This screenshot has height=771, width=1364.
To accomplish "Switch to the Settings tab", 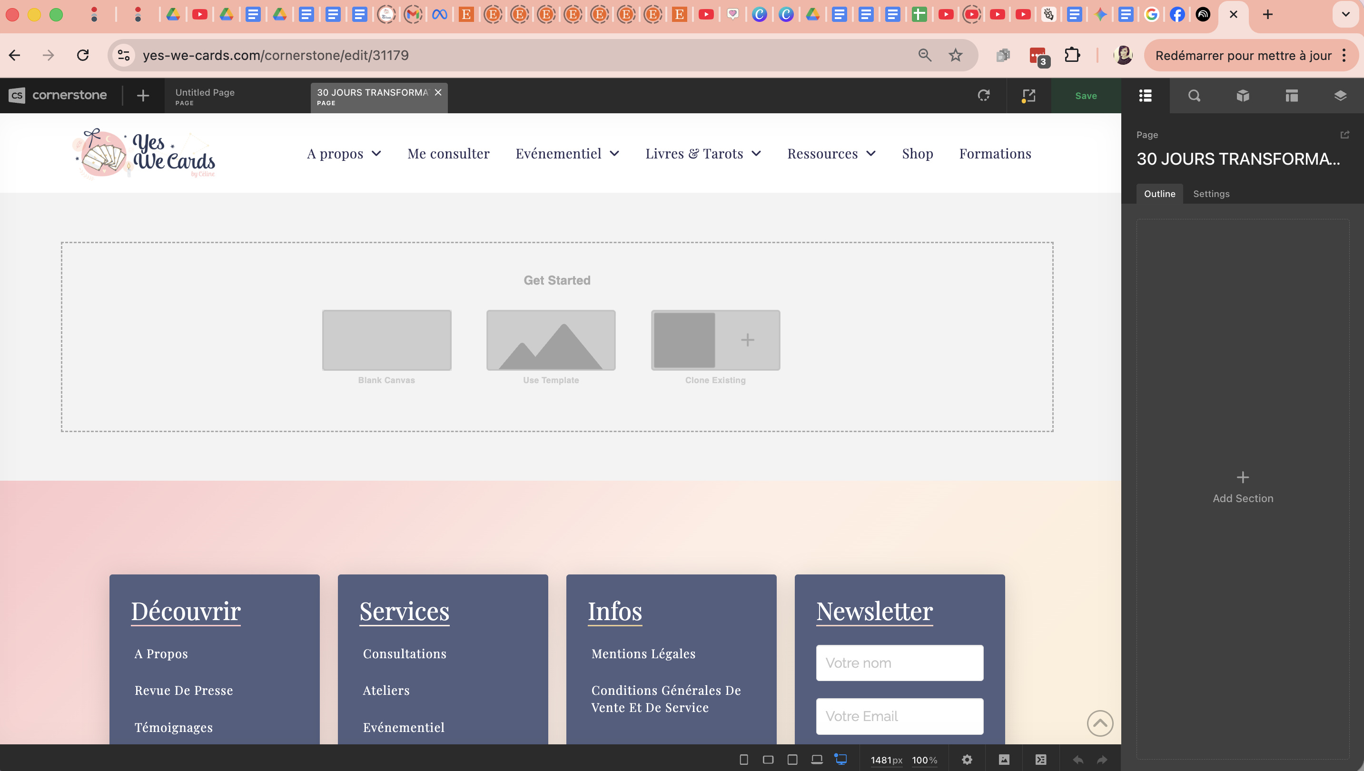I will [1211, 194].
